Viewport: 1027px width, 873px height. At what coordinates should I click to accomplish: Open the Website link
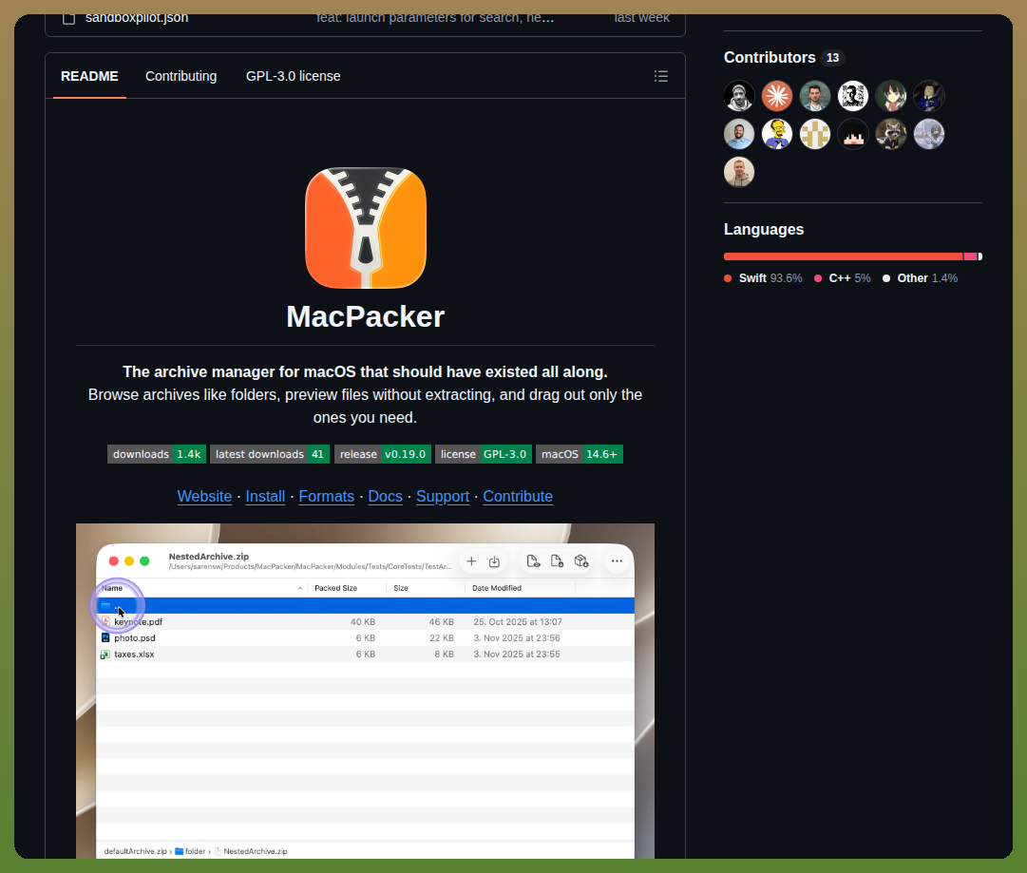coord(204,497)
